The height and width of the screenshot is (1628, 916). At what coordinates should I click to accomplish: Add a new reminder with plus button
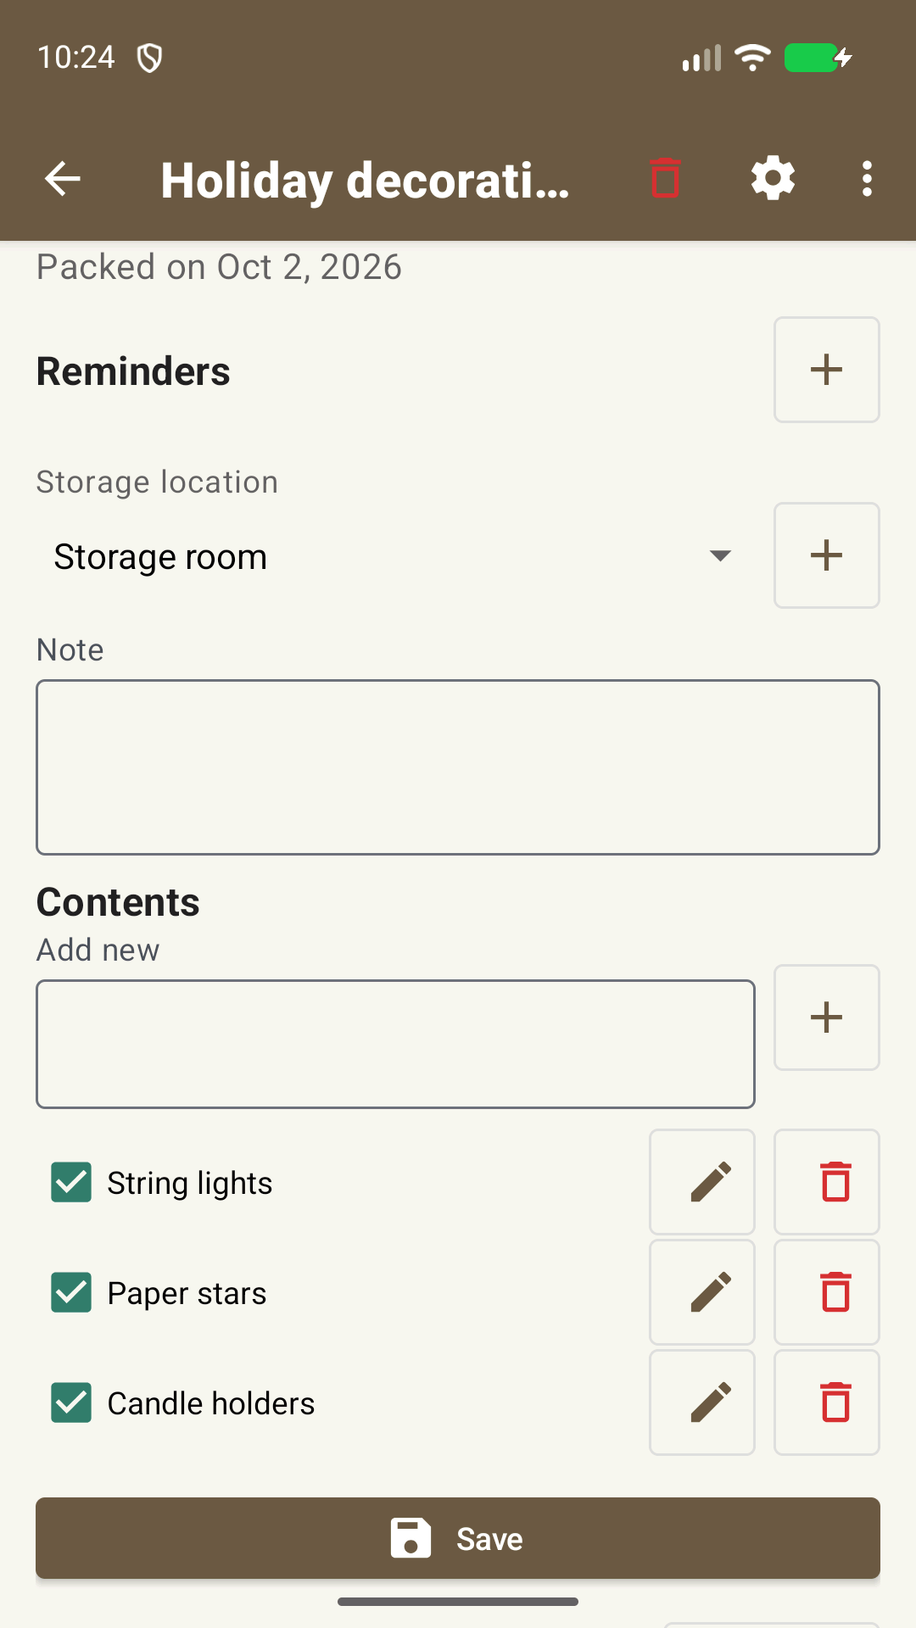click(827, 370)
